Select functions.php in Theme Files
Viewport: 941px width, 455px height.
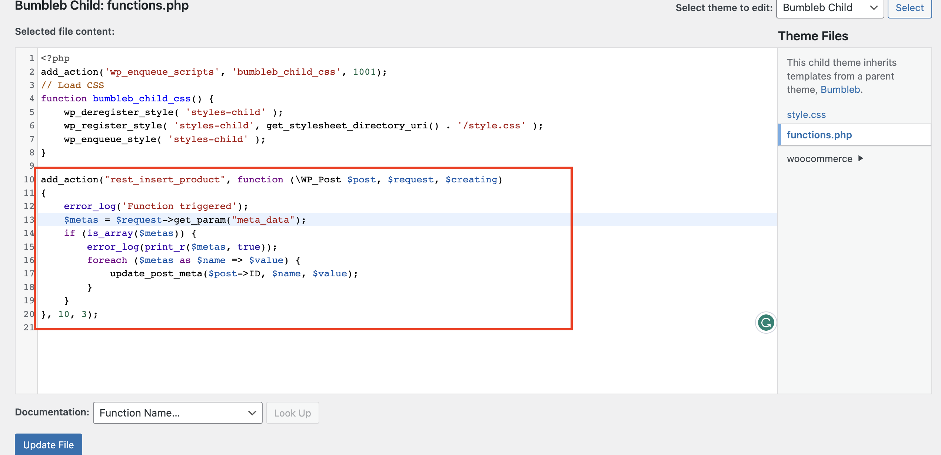[819, 135]
